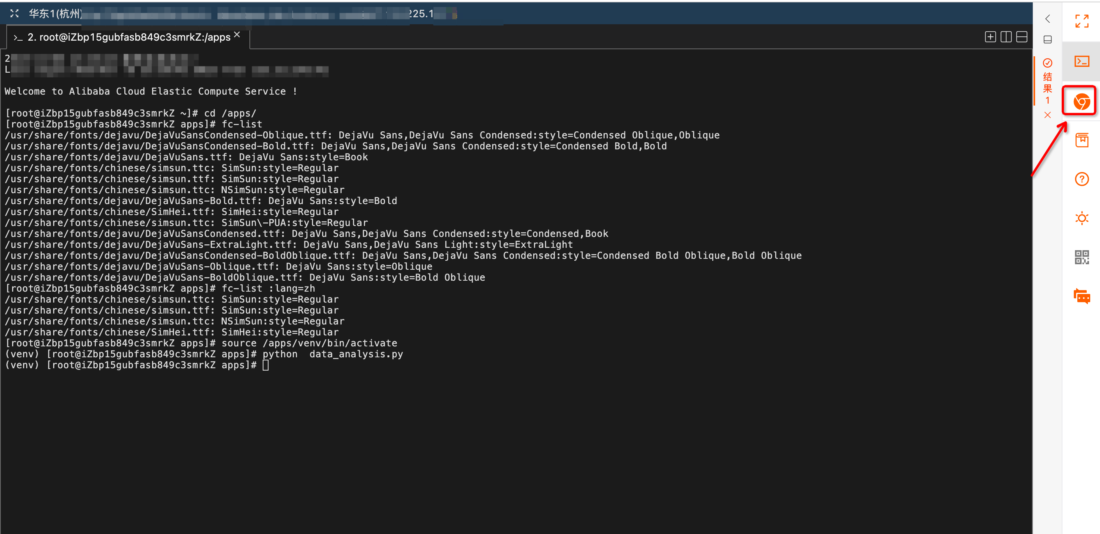
Task: Click the terminal cursor at the prompt
Action: pyautogui.click(x=265, y=365)
